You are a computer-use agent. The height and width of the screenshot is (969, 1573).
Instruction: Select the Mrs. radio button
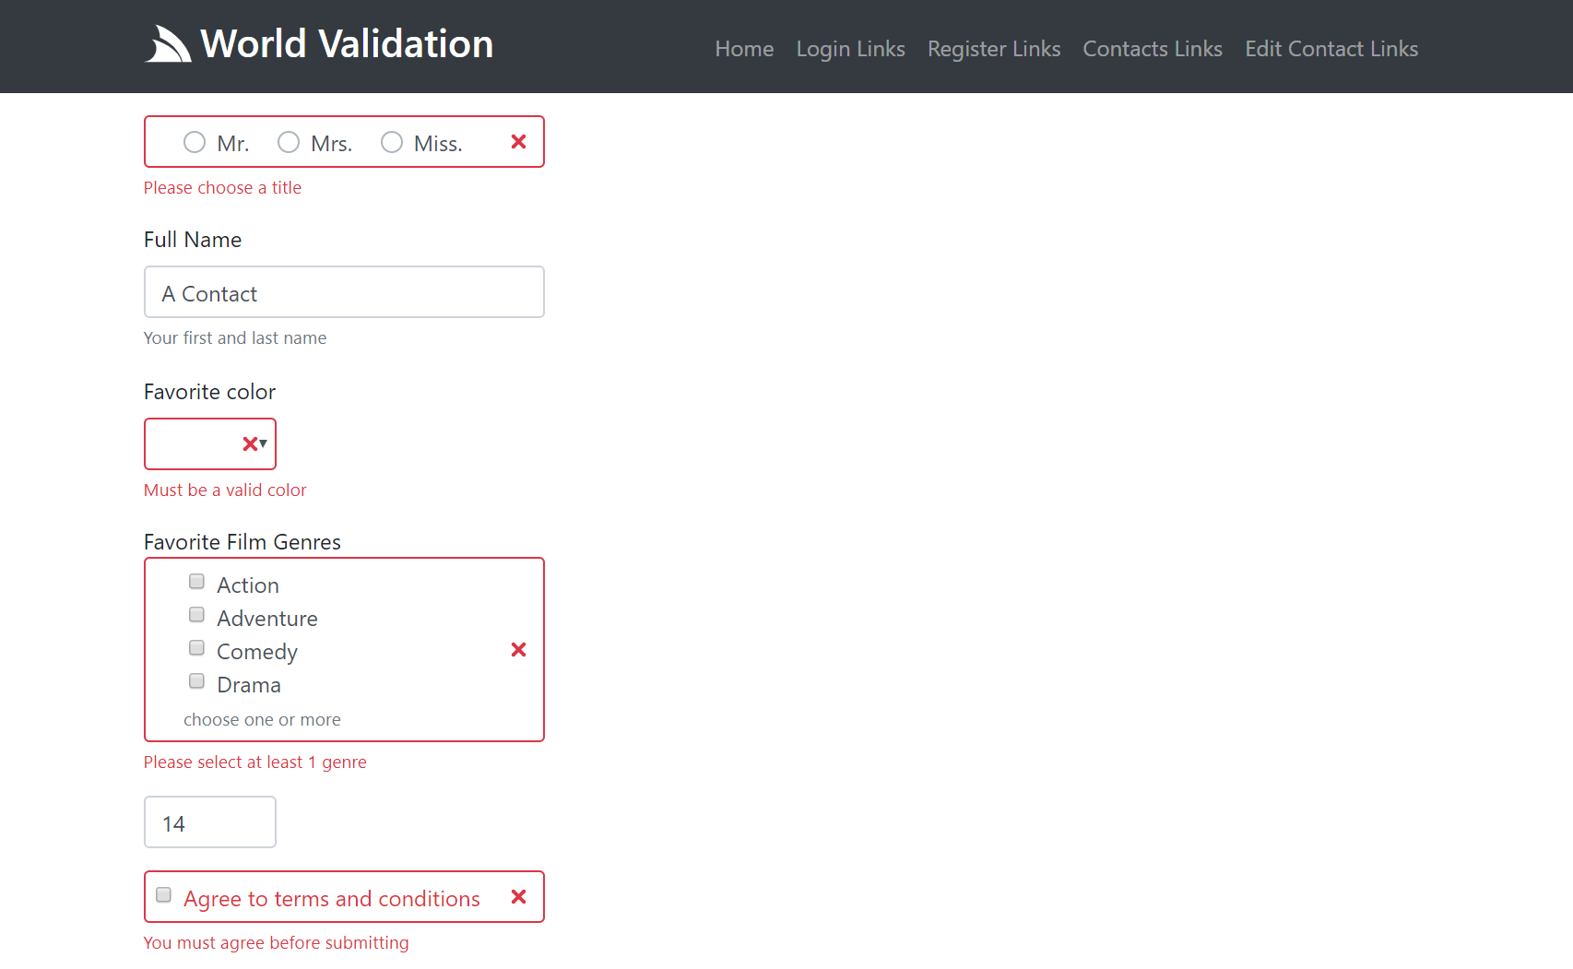click(289, 142)
